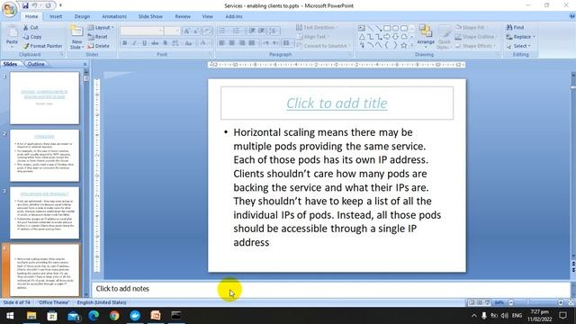Copy the selection
The width and height of the screenshot is (576, 324).
(32, 37)
